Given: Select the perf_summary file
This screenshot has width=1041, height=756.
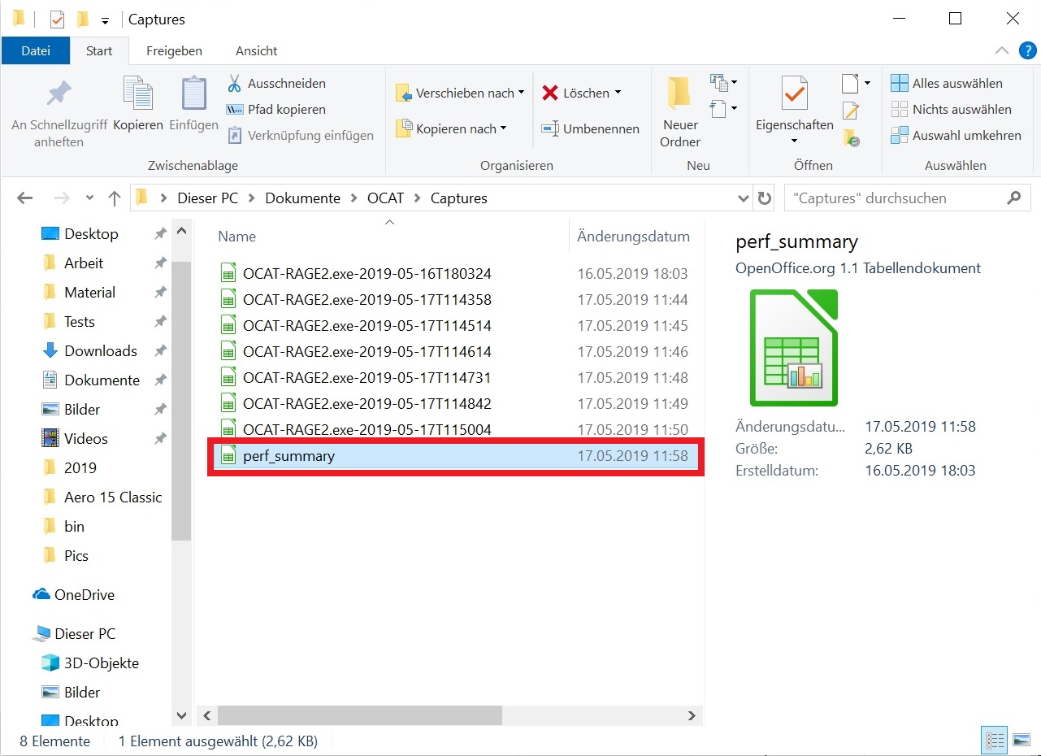Looking at the screenshot, I should coord(456,456).
